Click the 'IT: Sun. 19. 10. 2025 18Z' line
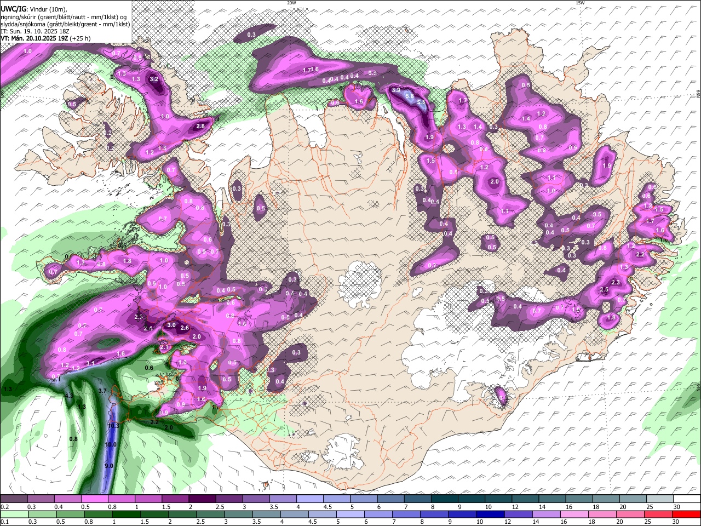Screen dimensions: 701x526 (x=36, y=31)
